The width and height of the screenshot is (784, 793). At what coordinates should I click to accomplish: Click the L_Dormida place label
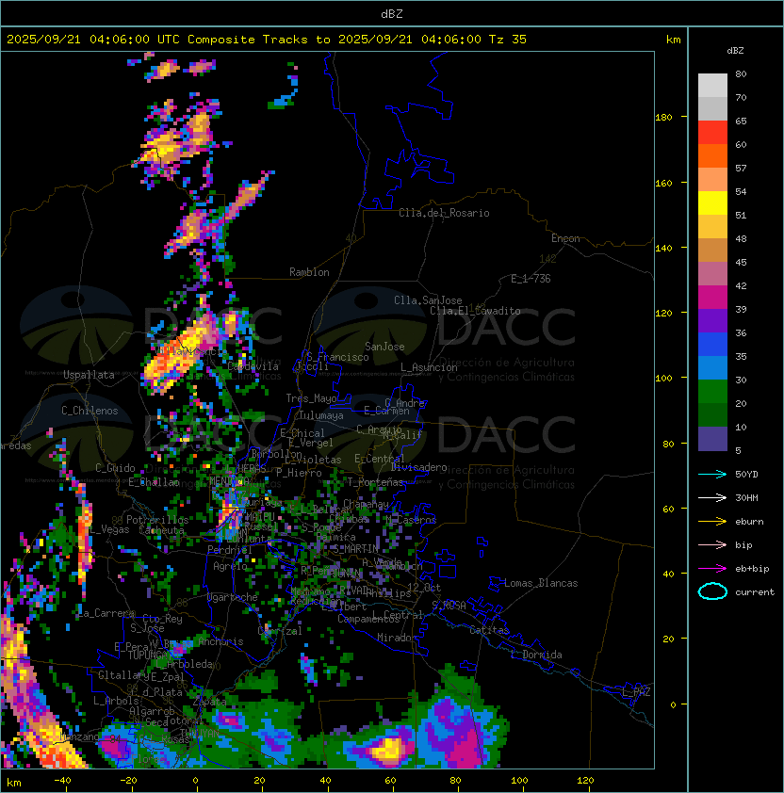pyautogui.click(x=536, y=655)
